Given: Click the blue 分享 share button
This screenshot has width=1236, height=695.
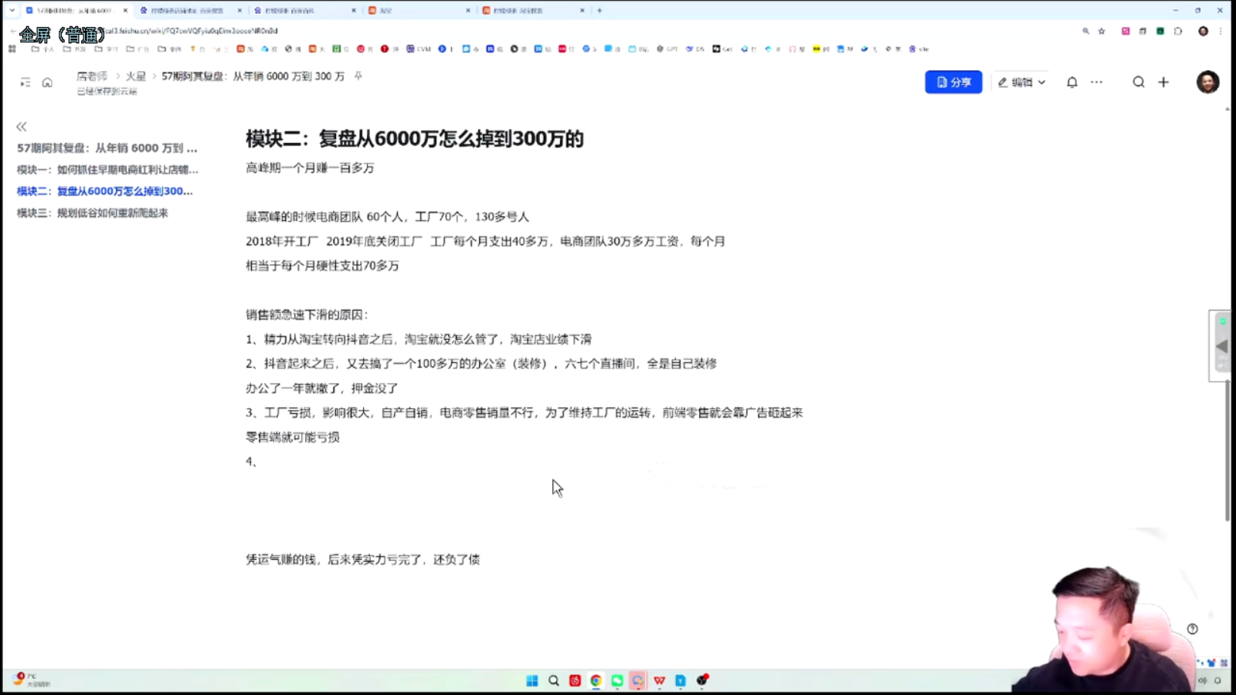Looking at the screenshot, I should (953, 82).
